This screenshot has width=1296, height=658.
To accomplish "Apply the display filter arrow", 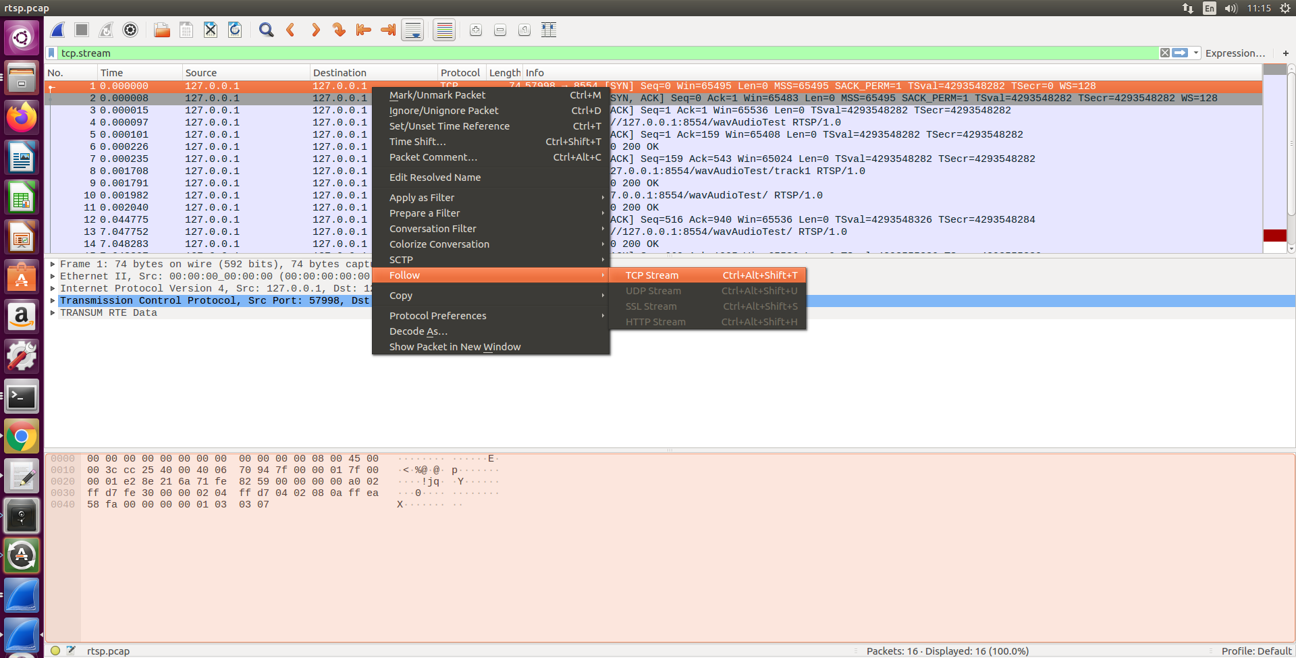I will click(1180, 53).
